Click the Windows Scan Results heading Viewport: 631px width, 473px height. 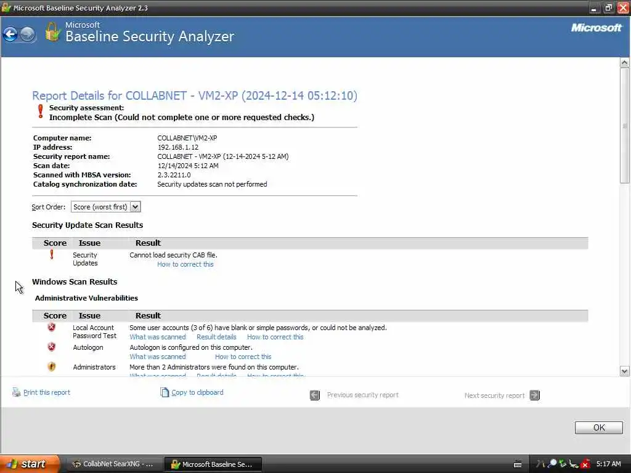[75, 282]
